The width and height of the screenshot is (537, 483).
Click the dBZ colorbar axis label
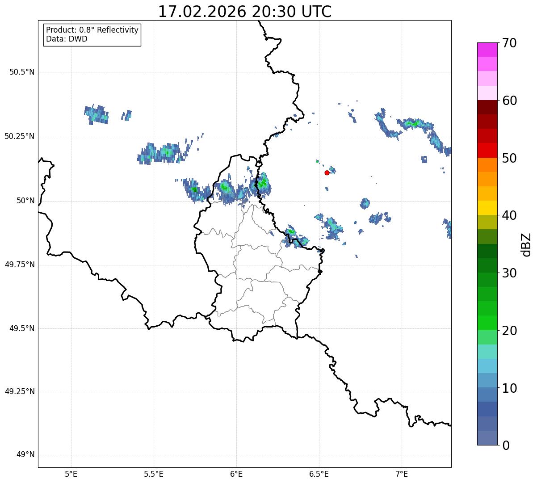click(526, 244)
